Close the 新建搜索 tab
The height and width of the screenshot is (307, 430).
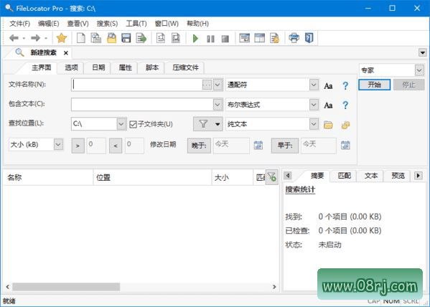click(66, 53)
